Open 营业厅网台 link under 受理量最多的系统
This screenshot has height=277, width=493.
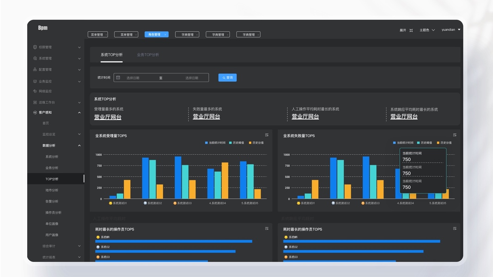(x=108, y=117)
